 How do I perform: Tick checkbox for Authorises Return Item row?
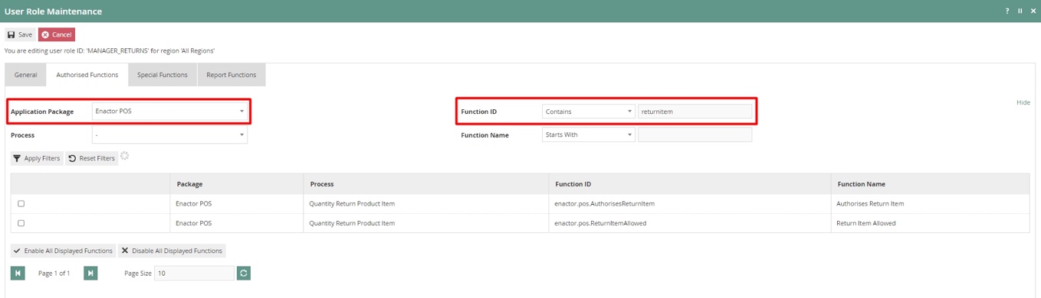click(21, 204)
